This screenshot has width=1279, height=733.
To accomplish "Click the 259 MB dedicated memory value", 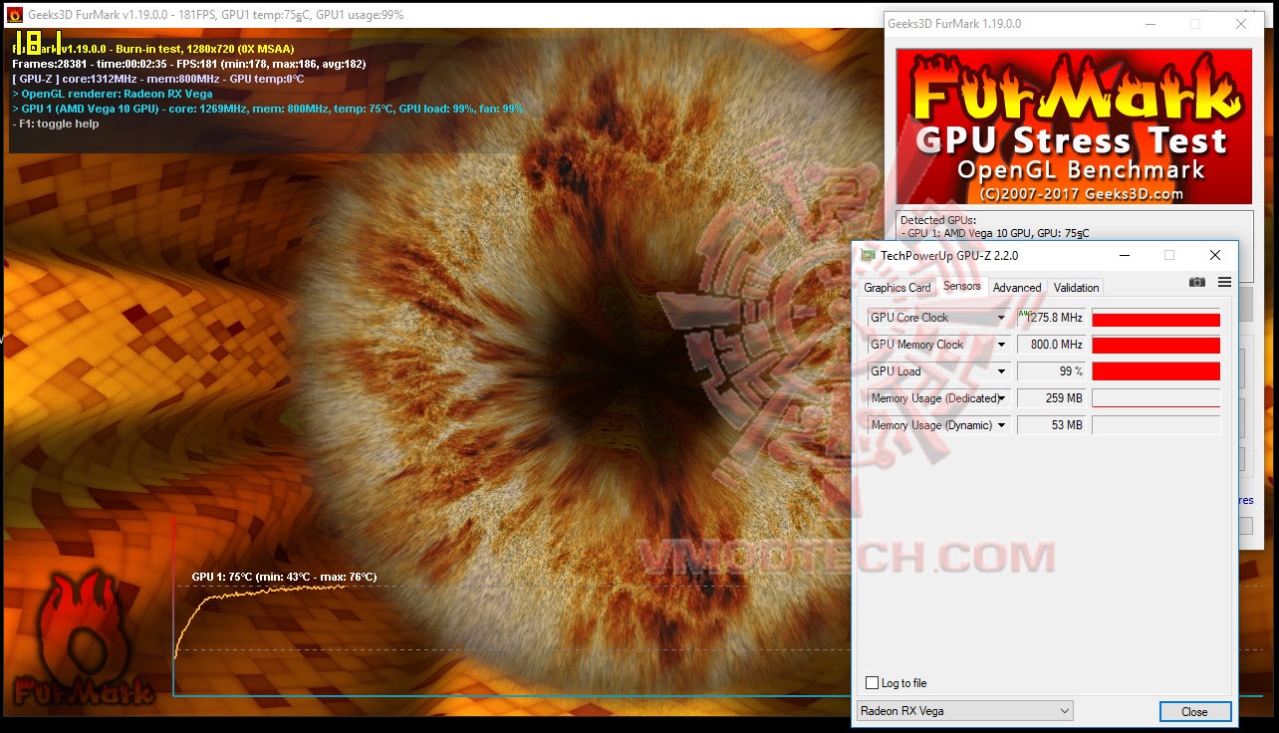I will [1051, 398].
